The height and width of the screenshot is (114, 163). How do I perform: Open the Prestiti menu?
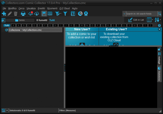coord(41,9)
